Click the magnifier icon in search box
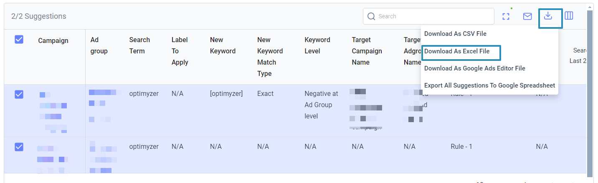 [x=371, y=16]
